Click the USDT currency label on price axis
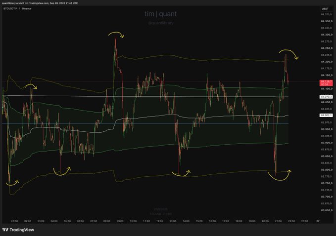Image resolution: width=336 pixels, height=236 pixels. 325,9
